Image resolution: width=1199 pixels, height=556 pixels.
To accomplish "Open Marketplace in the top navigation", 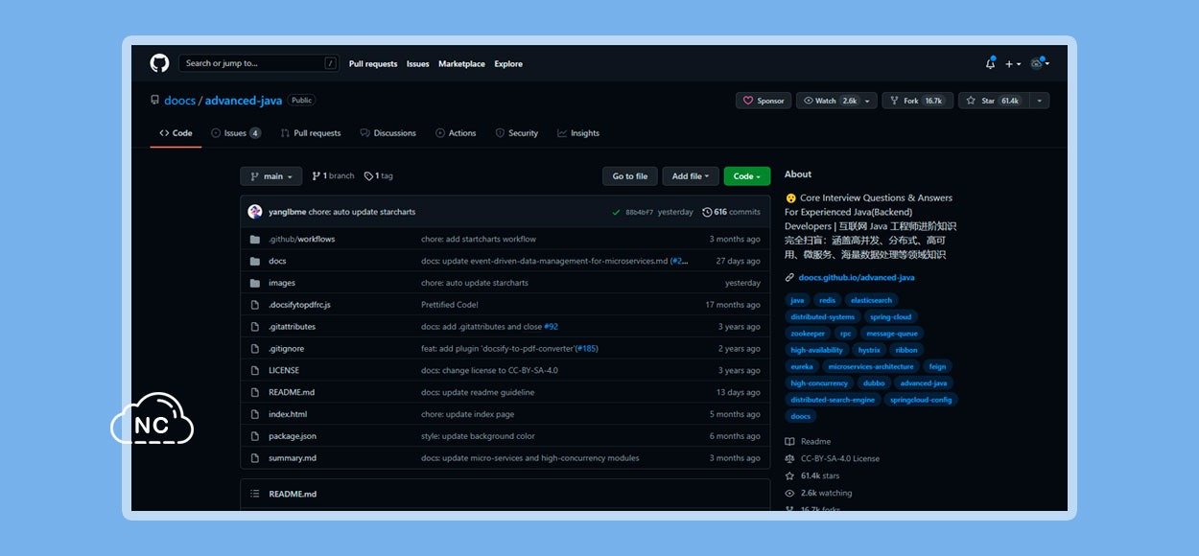I will coord(461,64).
